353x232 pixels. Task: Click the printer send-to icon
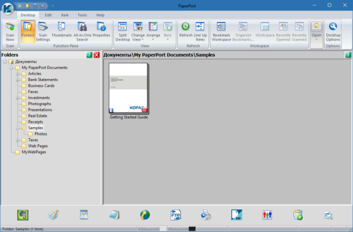(206, 215)
